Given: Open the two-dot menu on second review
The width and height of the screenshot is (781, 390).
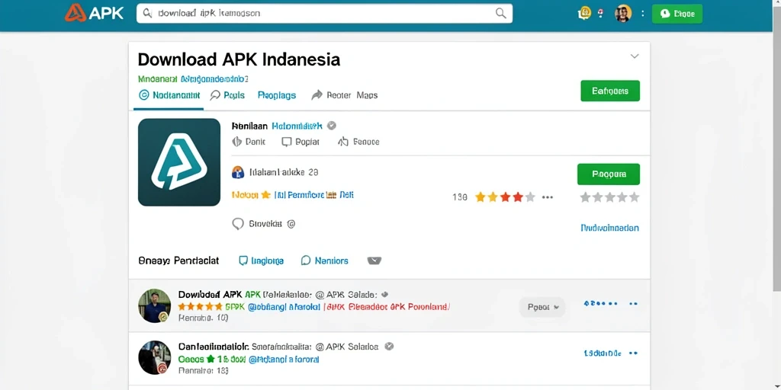Looking at the screenshot, I should point(633,353).
